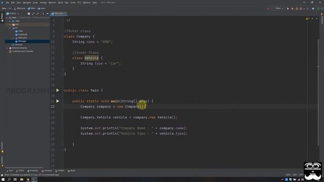Open Project panel options menu
Screen dimensions: 324x182
pos(43,14)
